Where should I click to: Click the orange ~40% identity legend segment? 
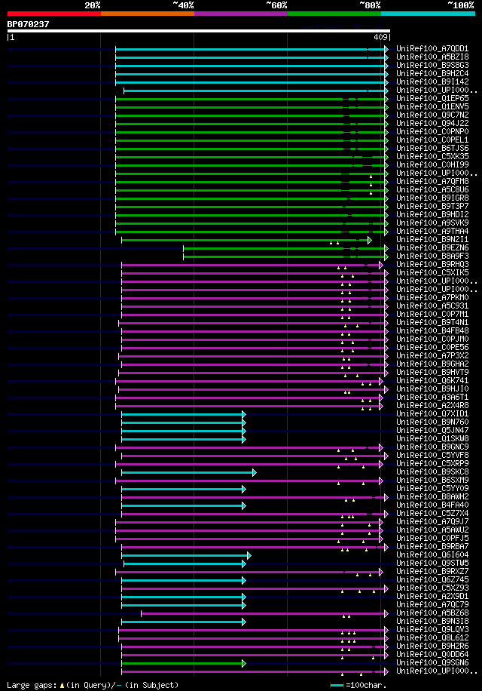tap(148, 14)
